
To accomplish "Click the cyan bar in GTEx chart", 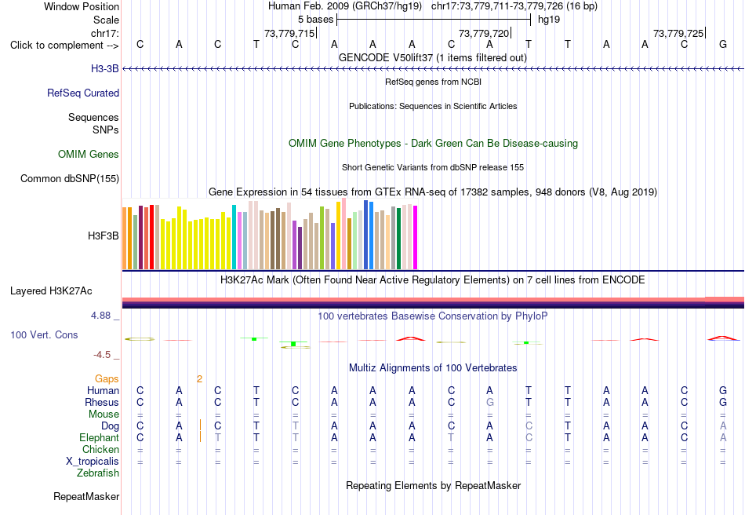I will (x=234, y=237).
